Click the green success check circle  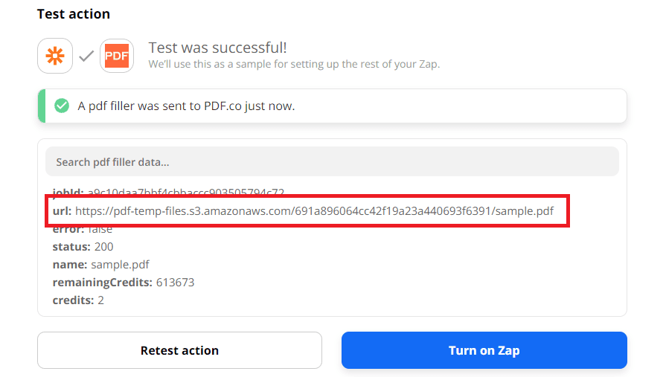pos(62,106)
